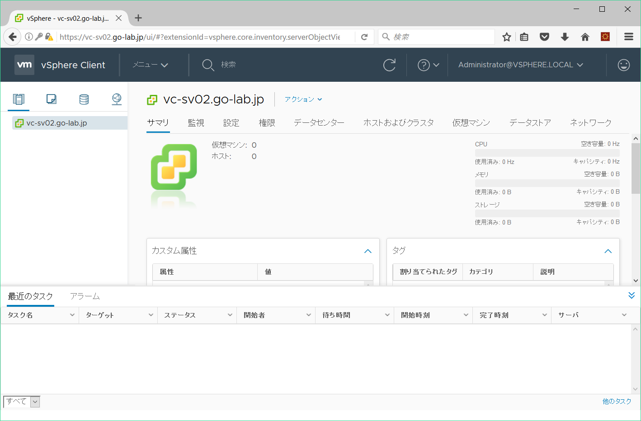Open the 開始時刻 column filter dropdown

(x=466, y=315)
